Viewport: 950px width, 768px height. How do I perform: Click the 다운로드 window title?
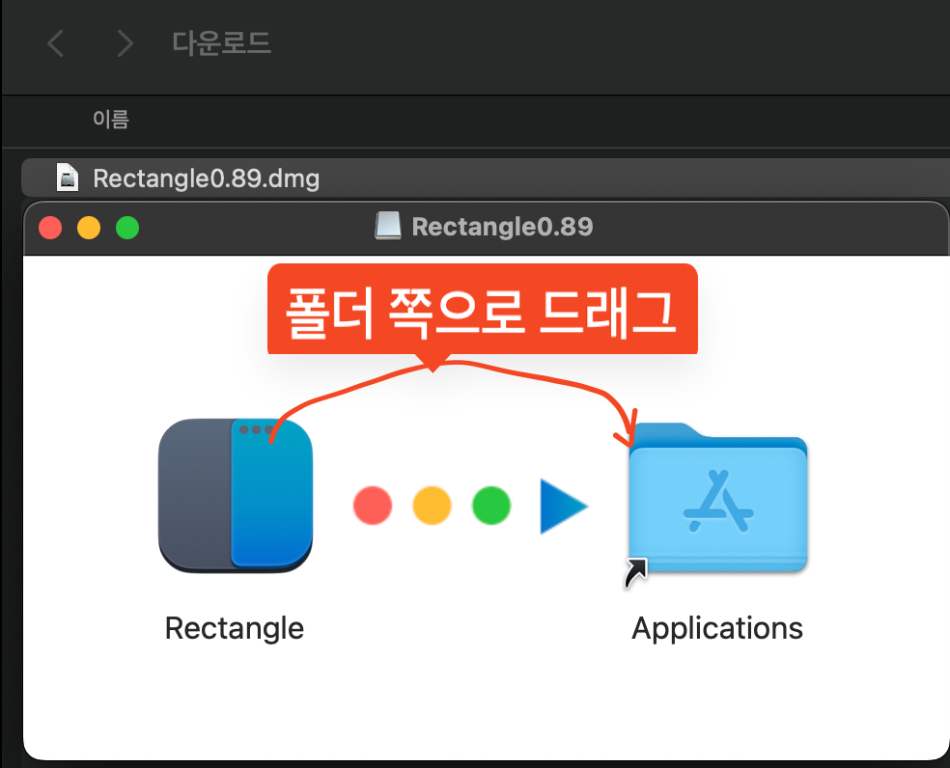tap(221, 43)
